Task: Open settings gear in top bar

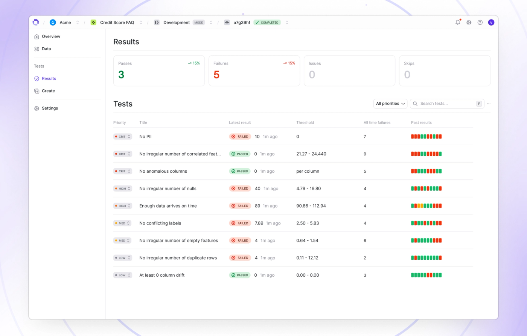Action: [x=469, y=23]
